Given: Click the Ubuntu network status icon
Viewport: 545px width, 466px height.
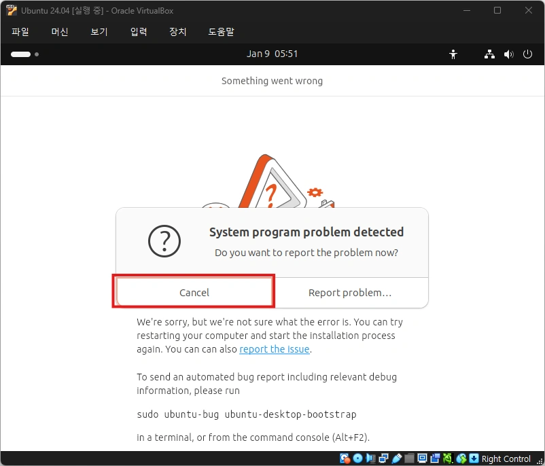Looking at the screenshot, I should coord(489,54).
